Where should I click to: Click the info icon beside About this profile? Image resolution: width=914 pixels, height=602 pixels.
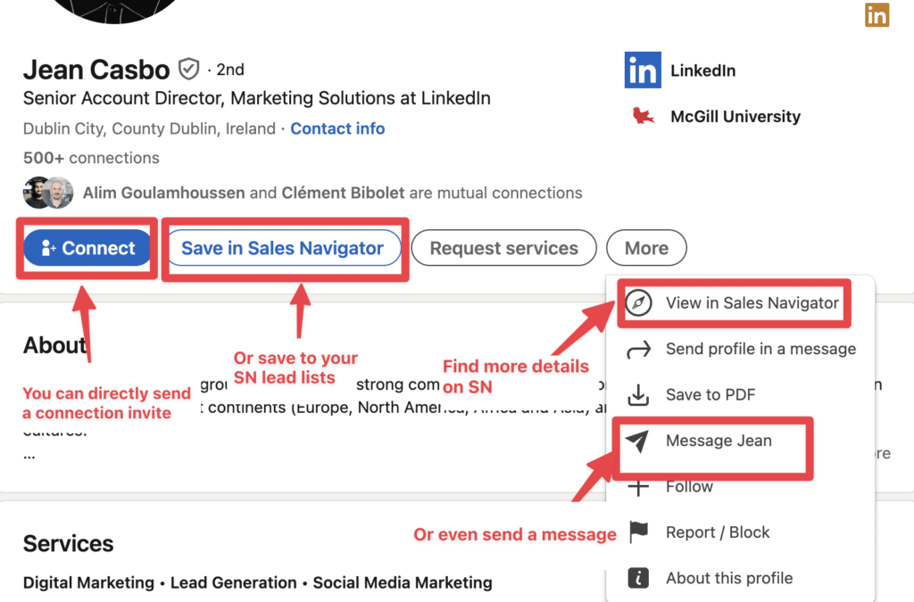point(638,578)
